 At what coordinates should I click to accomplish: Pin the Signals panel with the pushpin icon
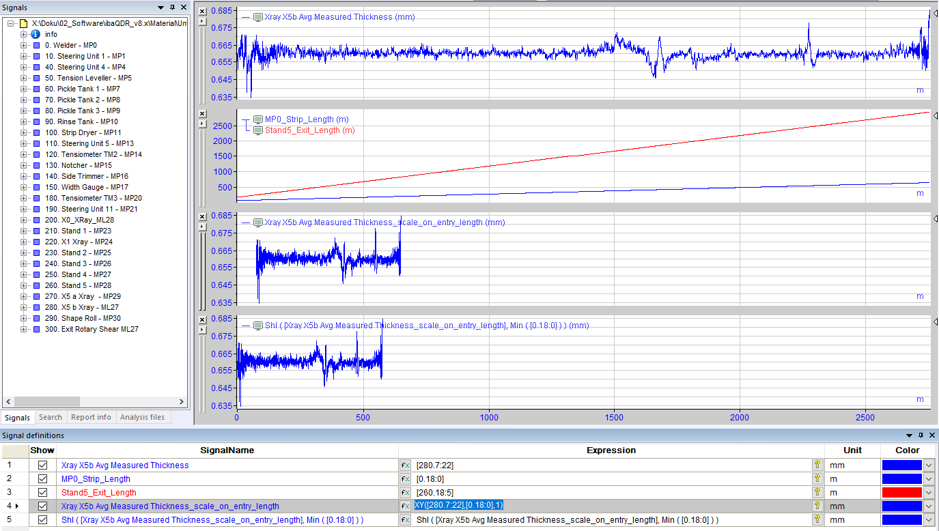click(x=172, y=8)
